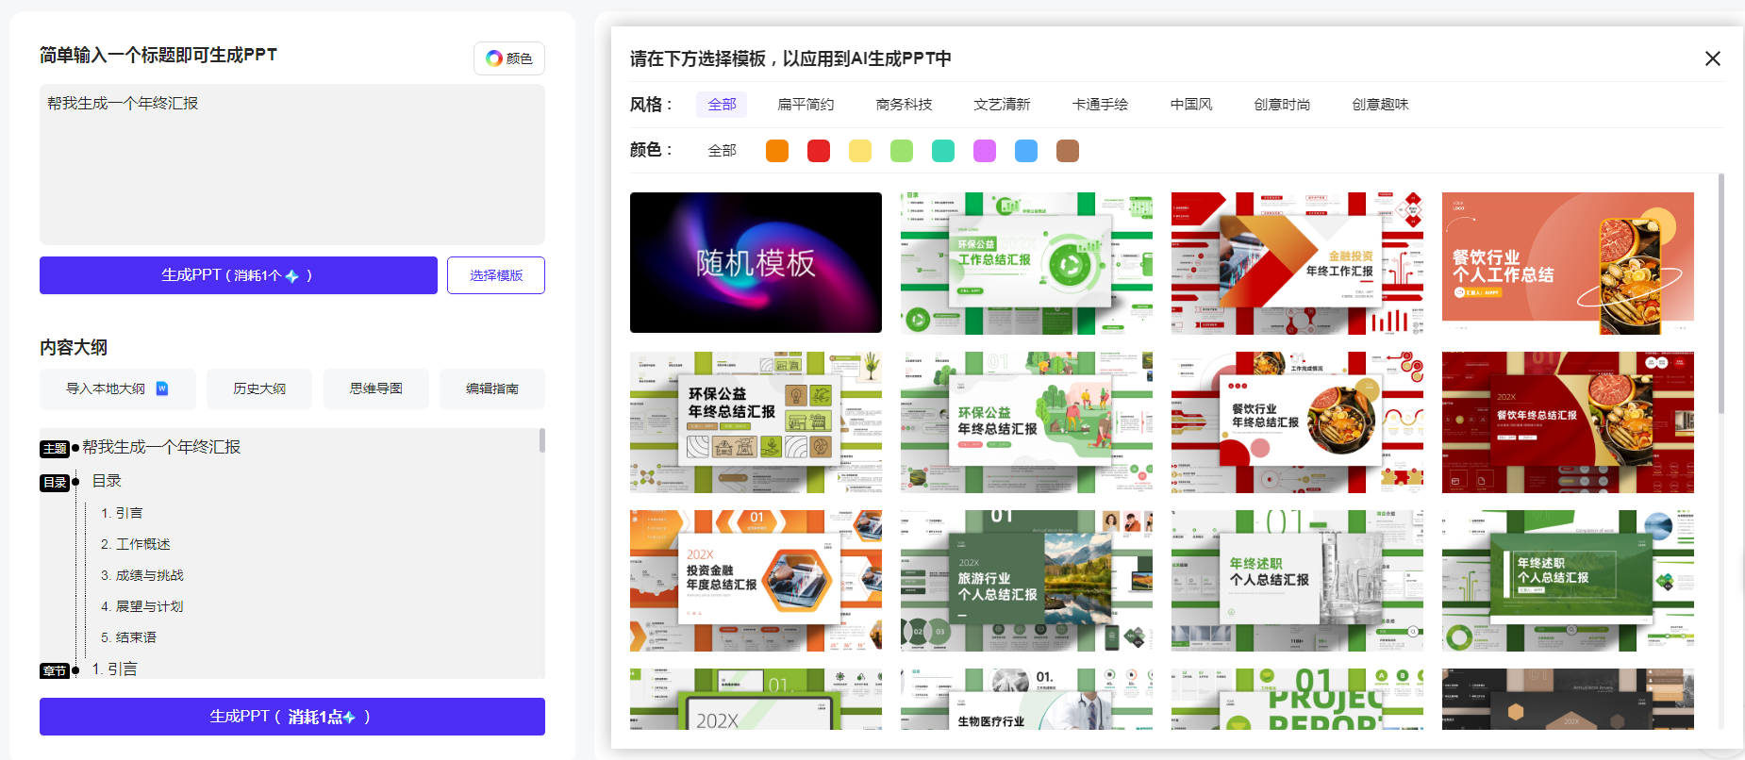Filter templates by orange color
This screenshot has width=1745, height=760.
777,151
